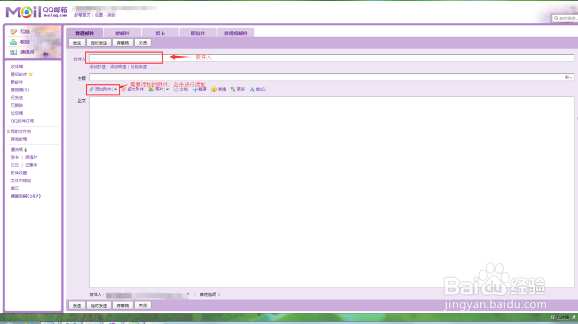Click the 更多 more options icon
The width and height of the screenshot is (578, 324).
[x=233, y=89]
